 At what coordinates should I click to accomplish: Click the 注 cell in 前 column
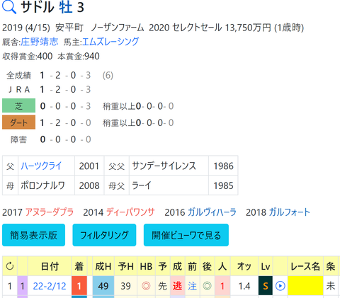192,286
